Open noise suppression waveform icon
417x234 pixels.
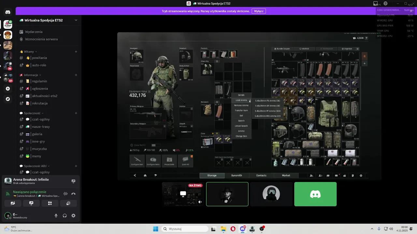point(65,194)
